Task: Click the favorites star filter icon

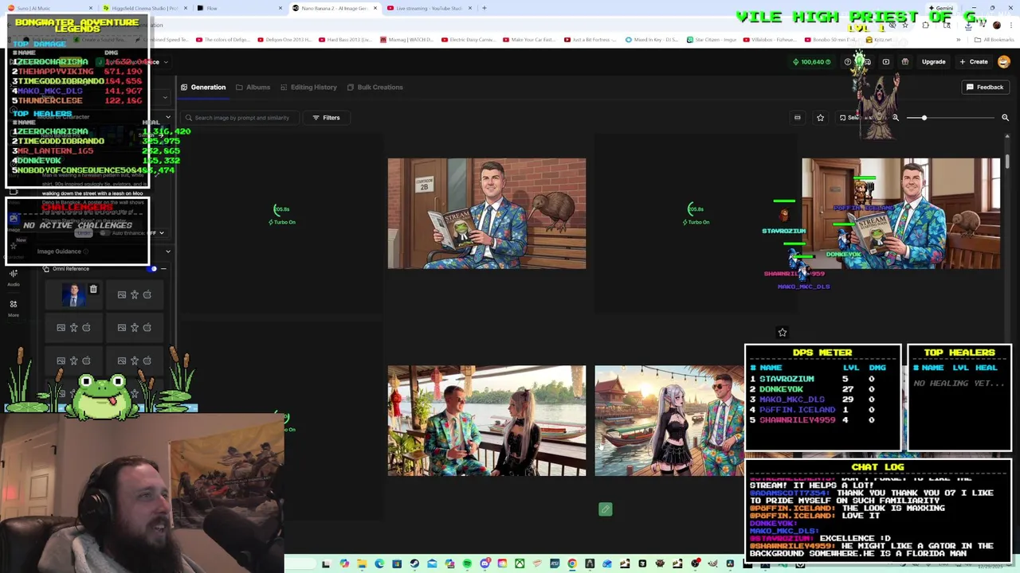Action: [x=820, y=118]
